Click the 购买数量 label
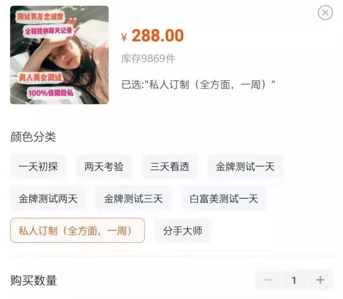Screen dimensions: 343x299 point(34,280)
